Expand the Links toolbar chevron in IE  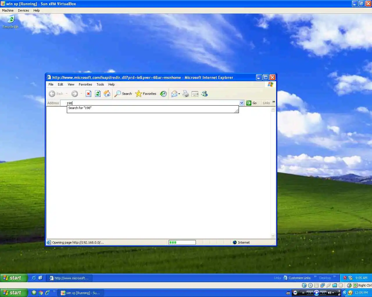[x=273, y=102]
